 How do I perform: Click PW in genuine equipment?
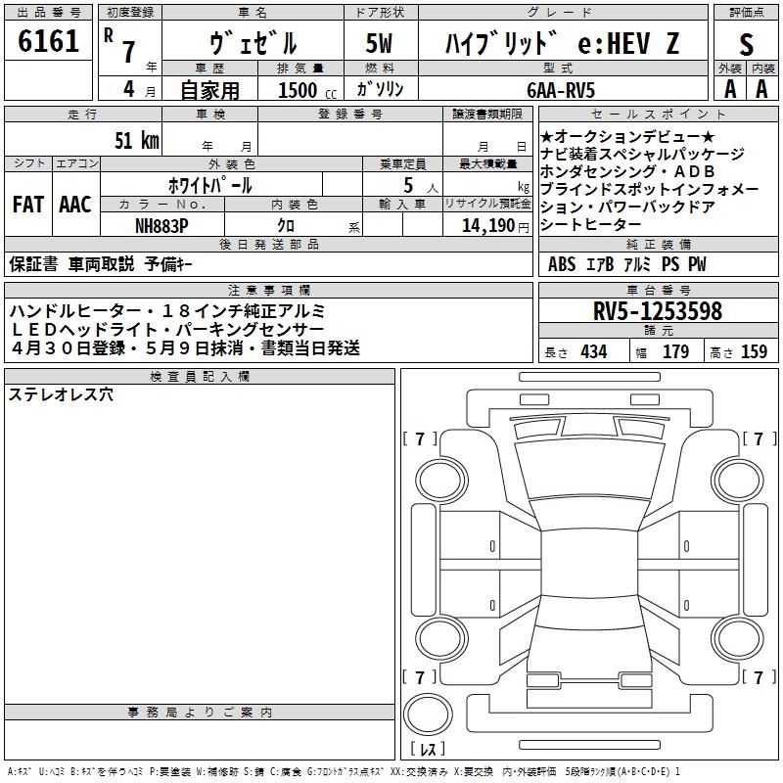pos(697,264)
